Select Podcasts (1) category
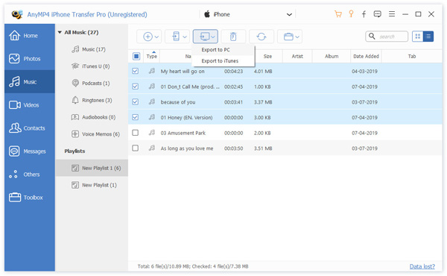Screen dimensions: 447x276 [x=92, y=83]
